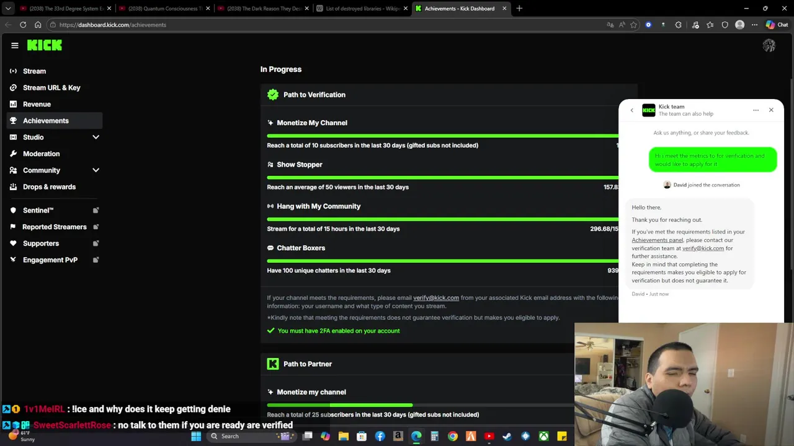
Task: Open chat options three-dot menu
Action: click(756, 110)
